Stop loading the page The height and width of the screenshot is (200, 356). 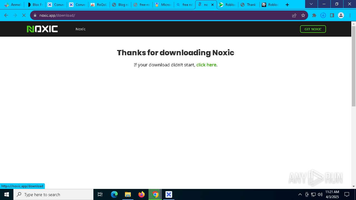24,15
